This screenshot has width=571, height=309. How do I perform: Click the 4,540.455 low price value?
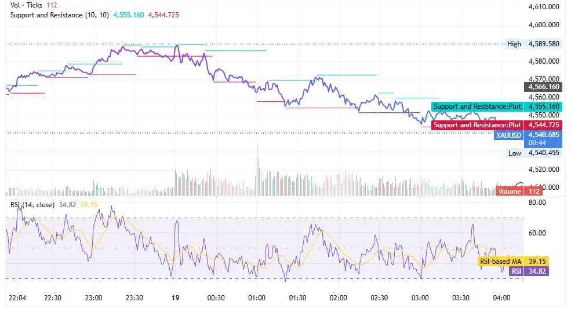click(x=544, y=153)
